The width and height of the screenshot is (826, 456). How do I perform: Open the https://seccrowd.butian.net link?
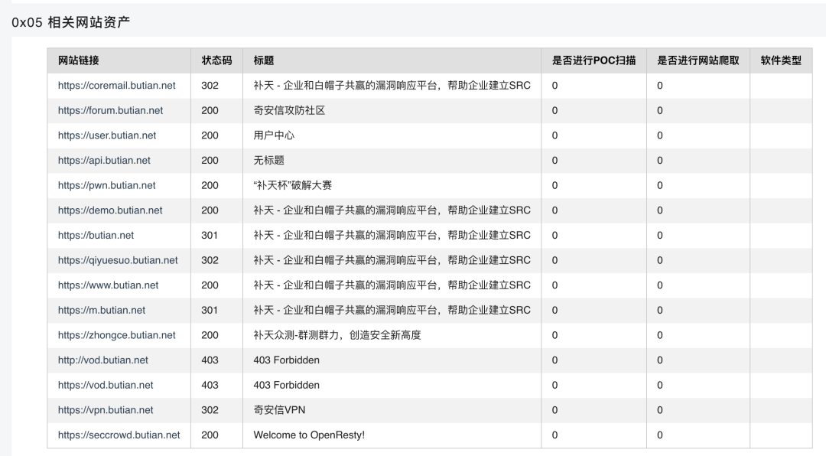coord(119,435)
